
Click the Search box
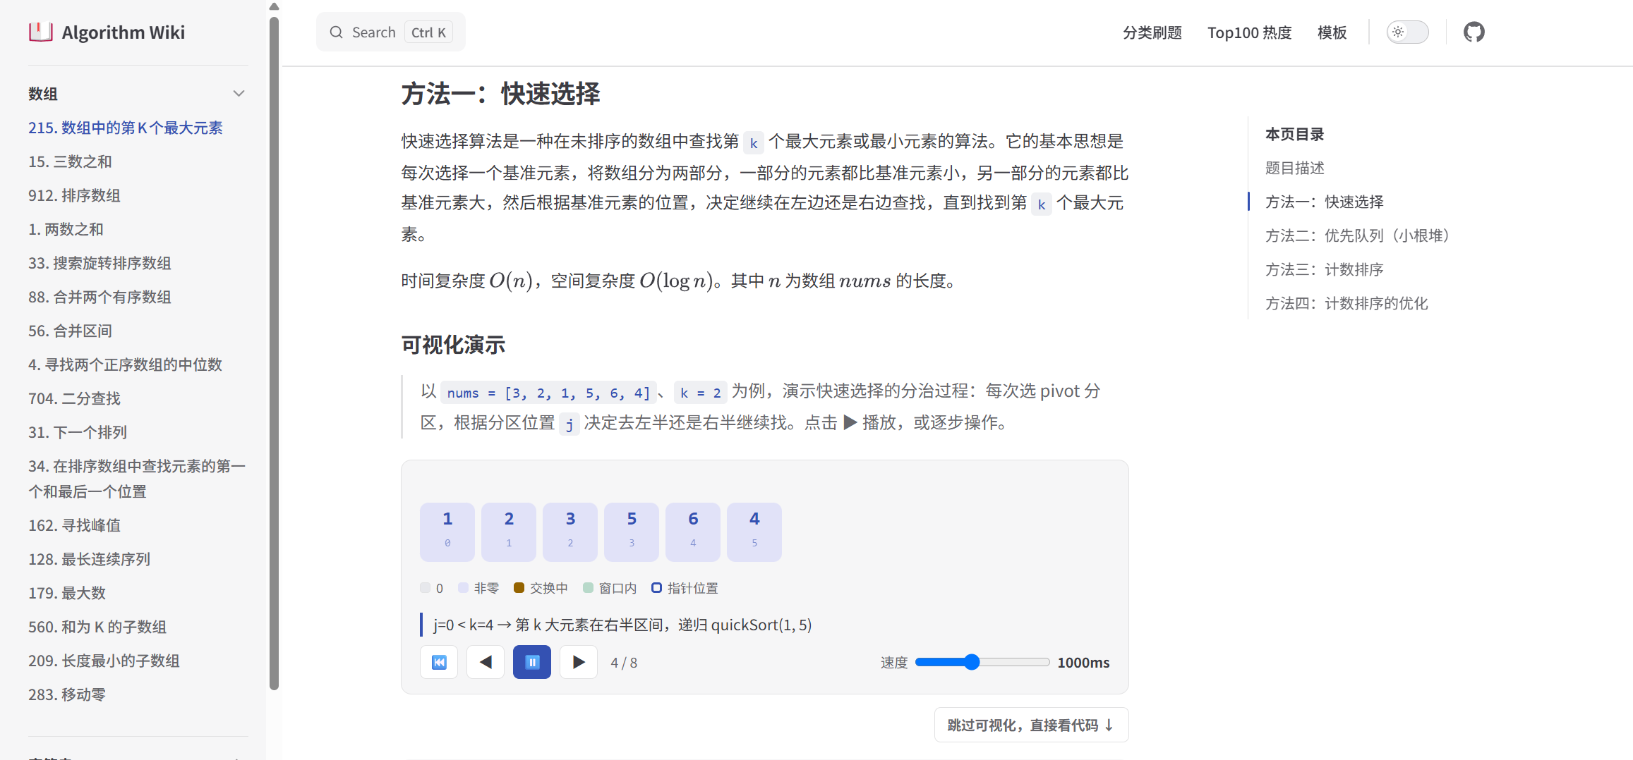[391, 32]
